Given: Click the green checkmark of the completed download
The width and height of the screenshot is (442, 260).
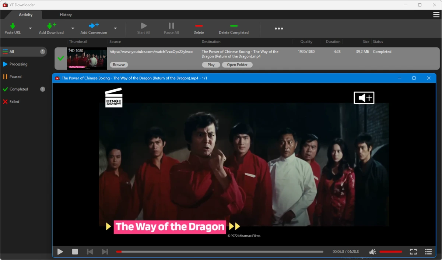Looking at the screenshot, I should (x=61, y=58).
